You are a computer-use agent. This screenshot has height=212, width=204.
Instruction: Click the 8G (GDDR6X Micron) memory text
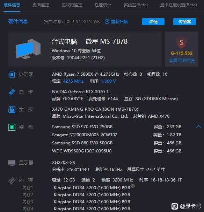pos(156,99)
